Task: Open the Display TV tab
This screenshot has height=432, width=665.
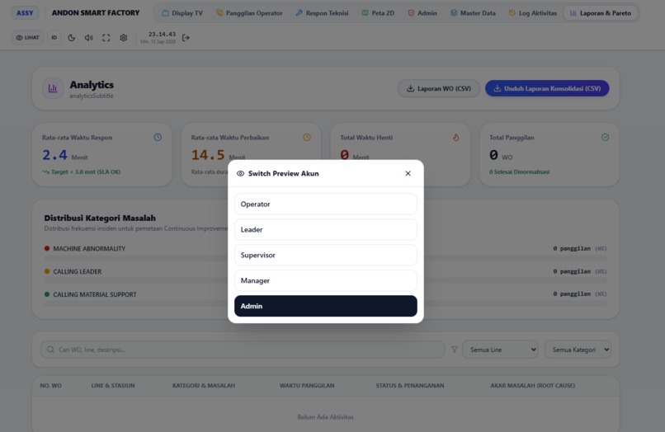Action: [x=182, y=13]
